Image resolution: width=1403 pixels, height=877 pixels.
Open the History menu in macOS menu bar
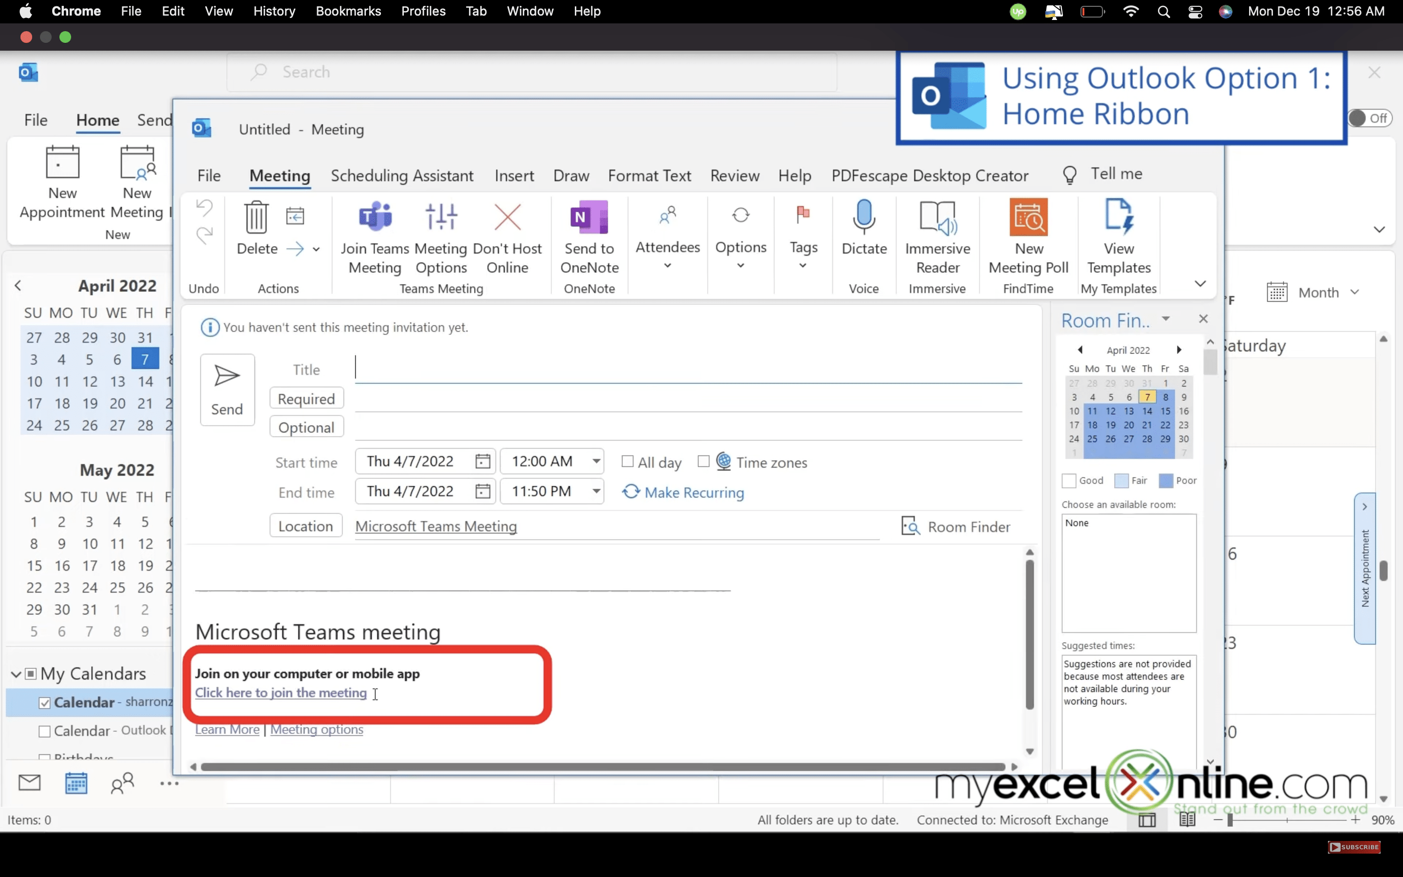[x=274, y=11]
